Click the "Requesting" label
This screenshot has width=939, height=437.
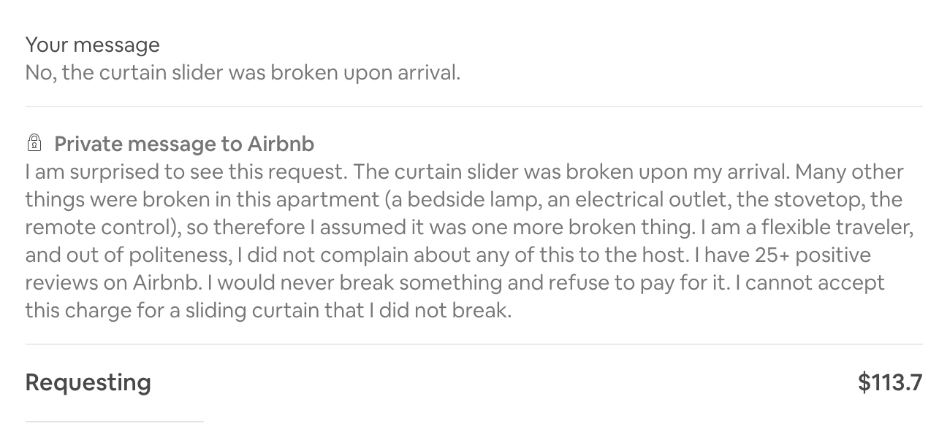coord(88,382)
